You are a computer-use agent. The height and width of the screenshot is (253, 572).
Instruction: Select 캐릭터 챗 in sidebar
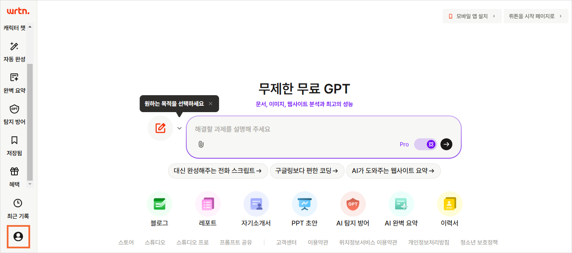pos(14,28)
